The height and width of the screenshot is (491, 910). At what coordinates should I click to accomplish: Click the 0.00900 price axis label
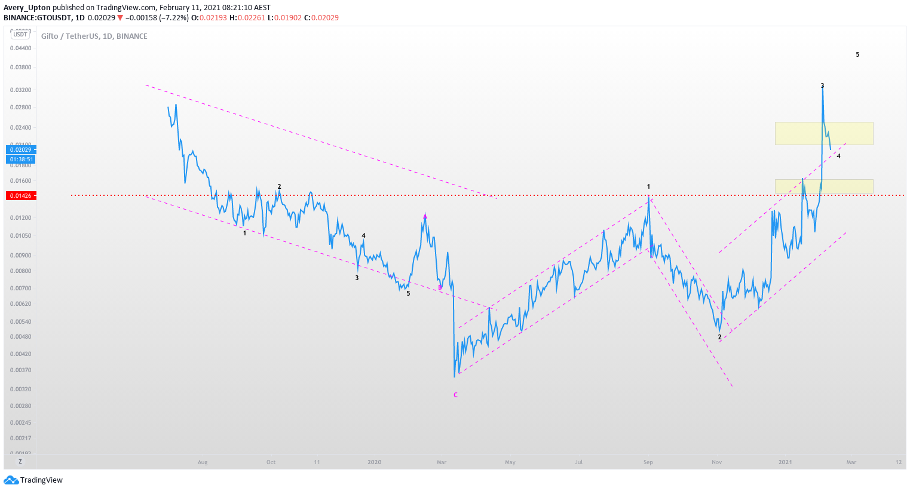point(20,256)
